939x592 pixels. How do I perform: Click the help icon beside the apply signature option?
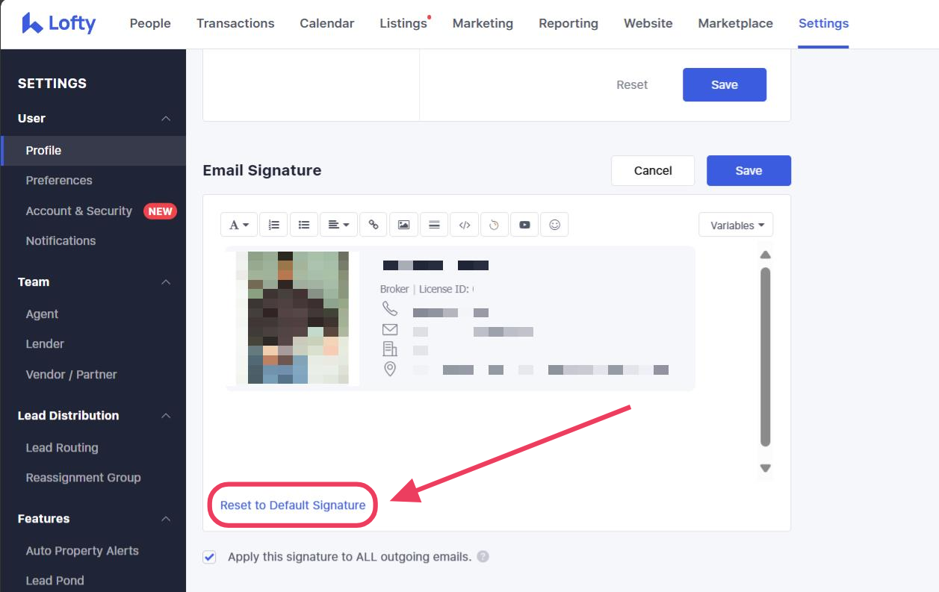point(483,556)
